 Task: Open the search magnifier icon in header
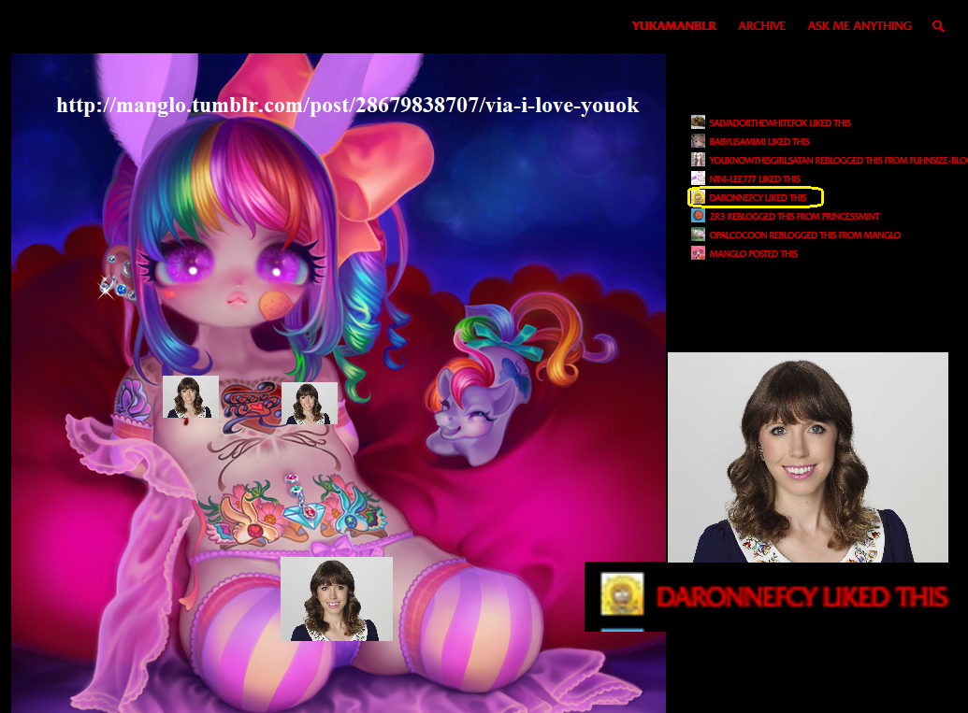938,26
